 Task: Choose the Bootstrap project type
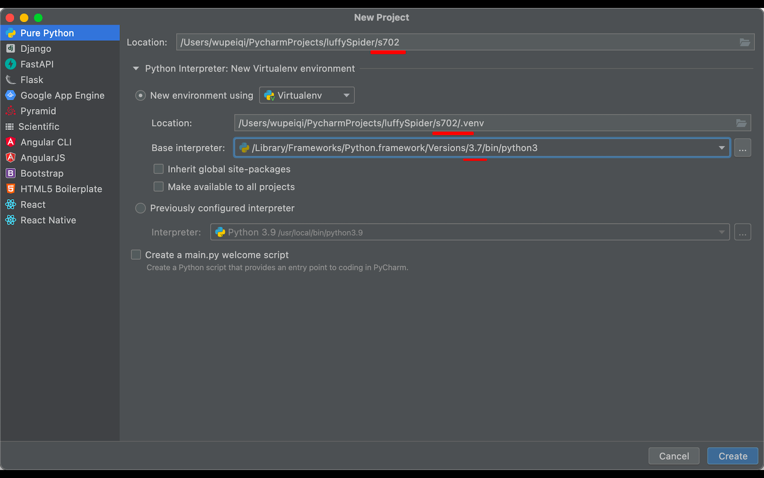coord(60,173)
